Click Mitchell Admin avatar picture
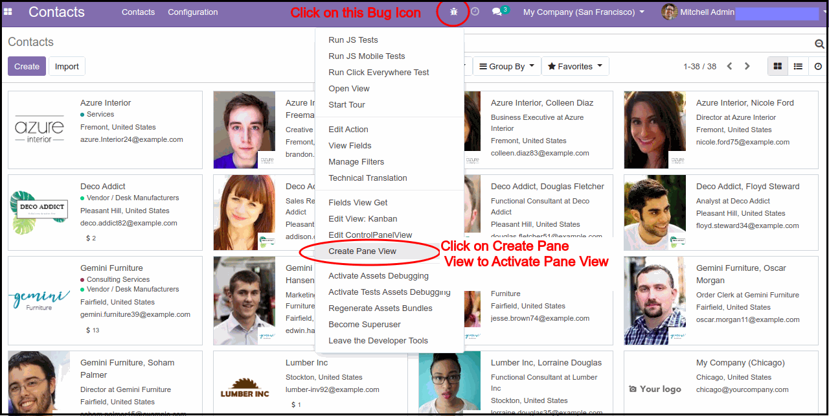Screen dimensions: 829x416 tap(669, 12)
